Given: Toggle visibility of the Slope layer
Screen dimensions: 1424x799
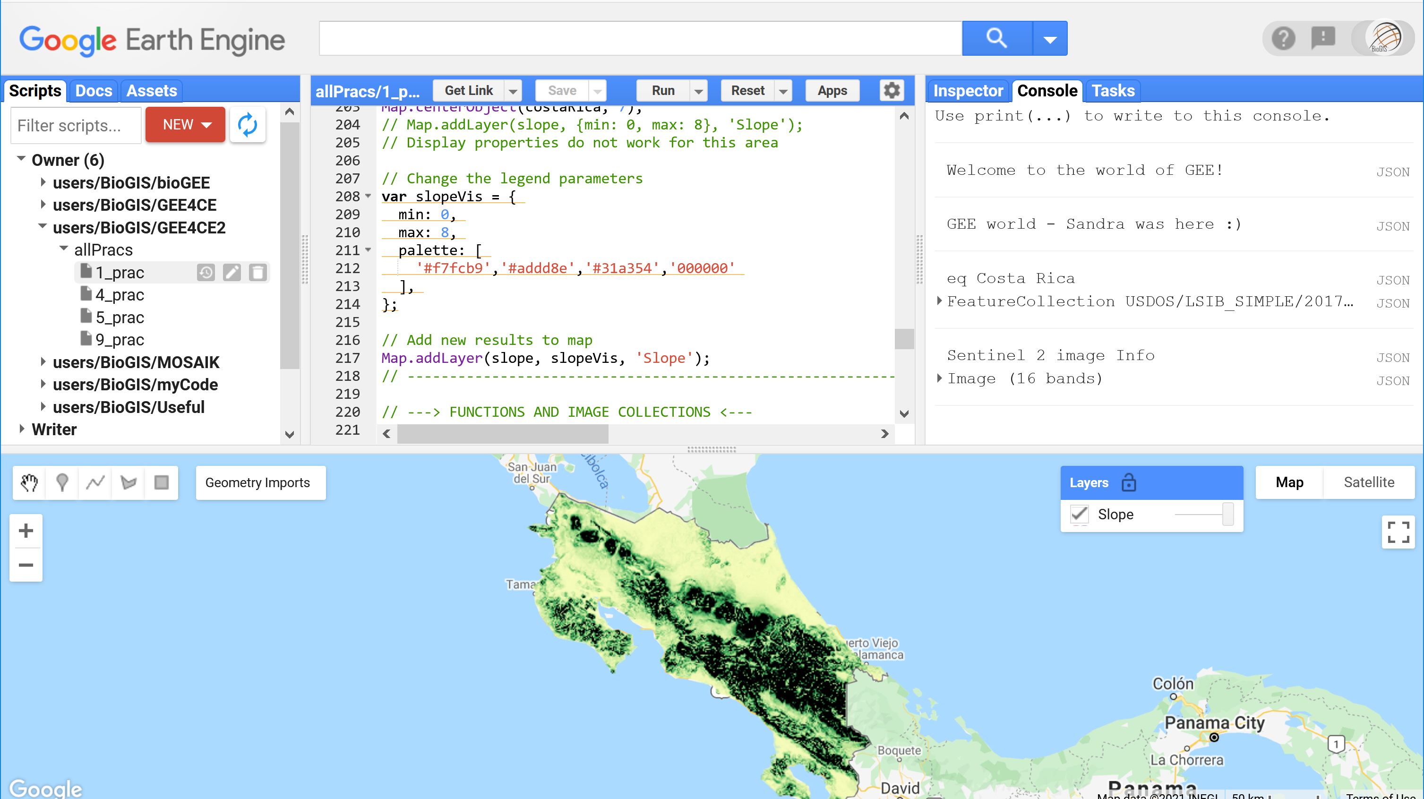Looking at the screenshot, I should pos(1080,515).
